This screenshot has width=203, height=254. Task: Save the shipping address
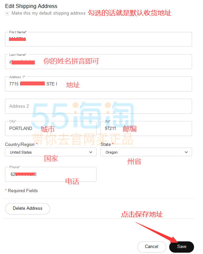pyautogui.click(x=181, y=247)
